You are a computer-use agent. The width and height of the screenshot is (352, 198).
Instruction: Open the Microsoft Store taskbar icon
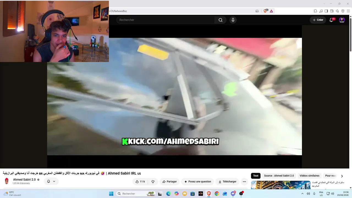pyautogui.click(x=193, y=194)
